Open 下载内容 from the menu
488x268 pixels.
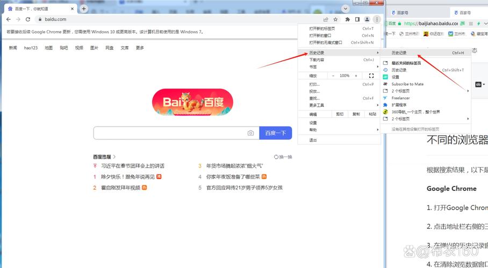tap(339, 59)
